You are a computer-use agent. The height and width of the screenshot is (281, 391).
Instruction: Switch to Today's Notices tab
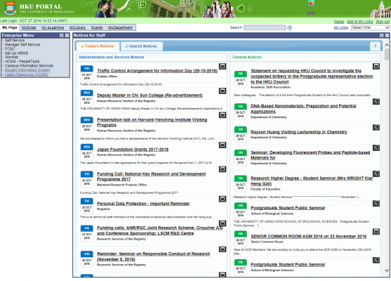point(98,46)
